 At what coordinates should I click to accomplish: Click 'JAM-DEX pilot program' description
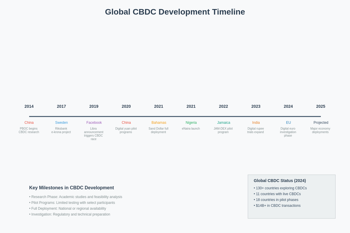[223, 130]
